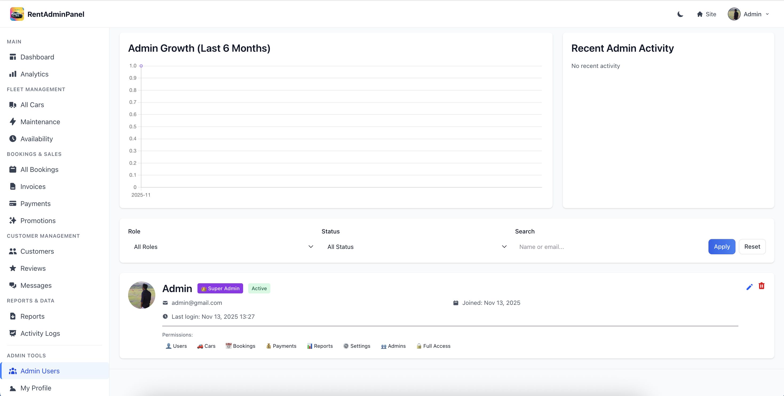Go to the Activity Logs page
Viewport: 784px width, 396px height.
(40, 333)
